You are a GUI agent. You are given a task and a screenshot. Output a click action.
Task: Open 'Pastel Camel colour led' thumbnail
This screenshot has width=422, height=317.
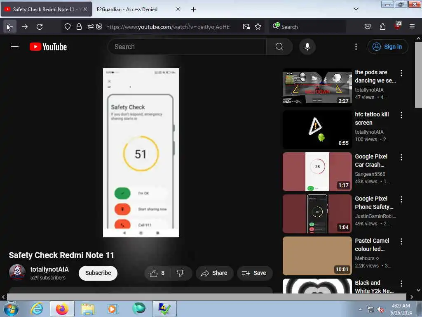pos(317,256)
